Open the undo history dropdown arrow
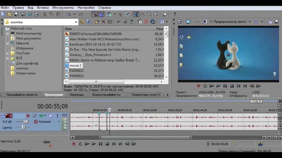Screen dimensions: 282x158 pos(74,14)
